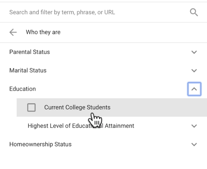207x169 pixels.
Task: Go back using the left arrow icon
Action: tap(13, 32)
